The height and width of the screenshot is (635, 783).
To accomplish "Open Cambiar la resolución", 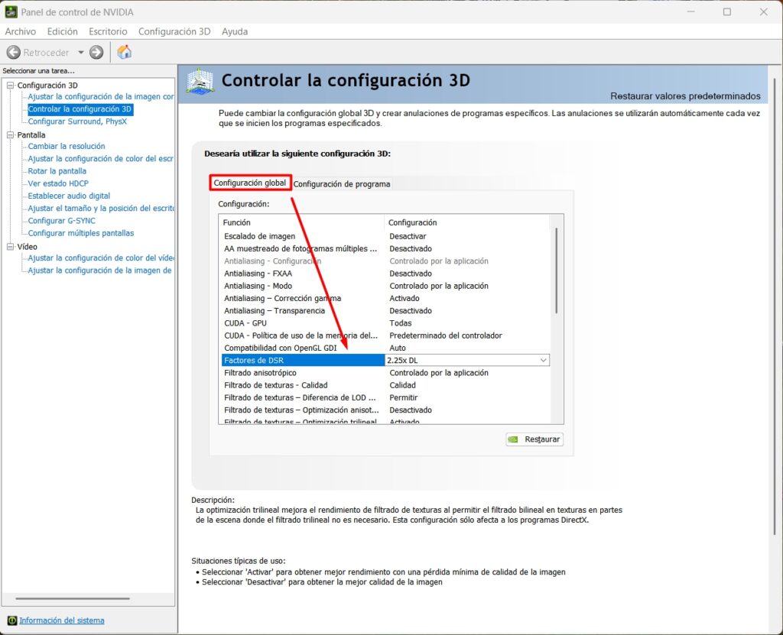I will (67, 146).
